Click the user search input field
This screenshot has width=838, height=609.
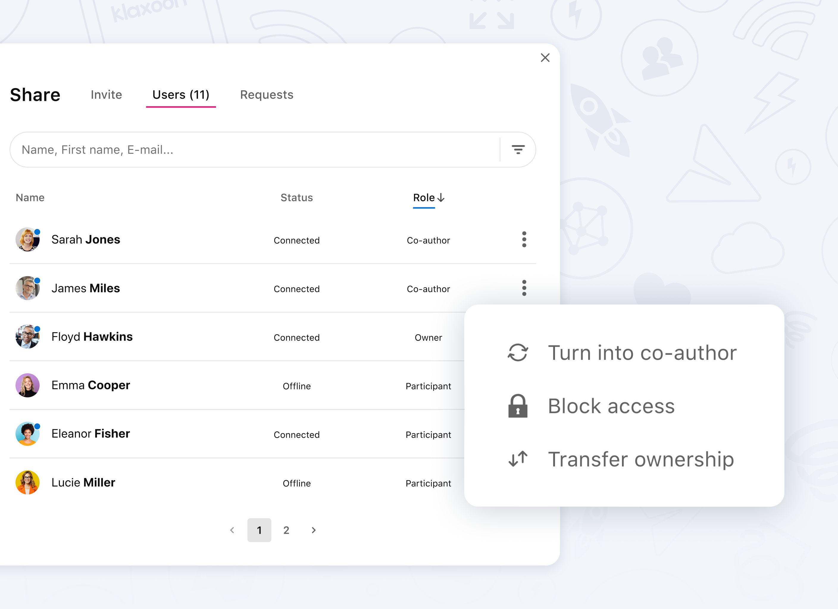222,149
